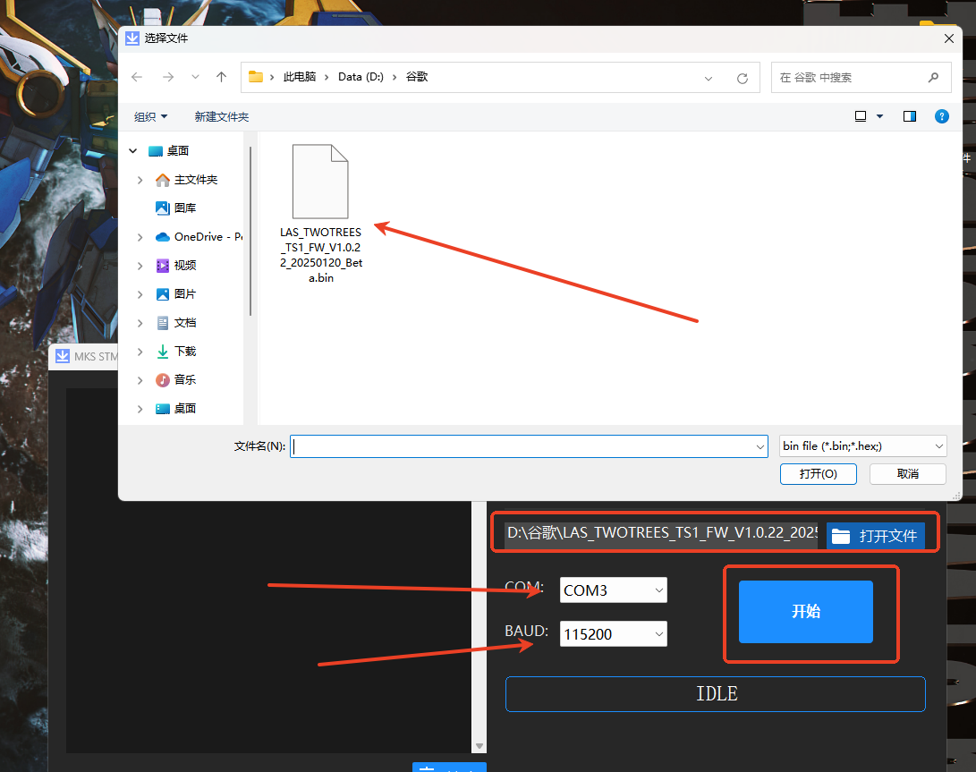
Task: Open the COM port dropdown
Action: (614, 590)
